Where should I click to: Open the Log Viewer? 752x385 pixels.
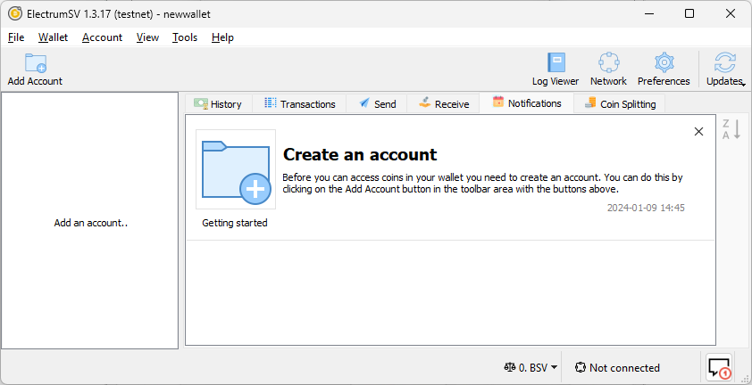[556, 69]
